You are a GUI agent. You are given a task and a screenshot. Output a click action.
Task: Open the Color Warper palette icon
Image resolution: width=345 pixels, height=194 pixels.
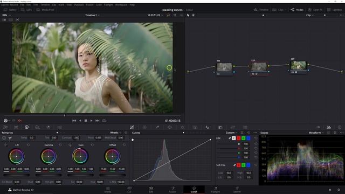(144, 127)
